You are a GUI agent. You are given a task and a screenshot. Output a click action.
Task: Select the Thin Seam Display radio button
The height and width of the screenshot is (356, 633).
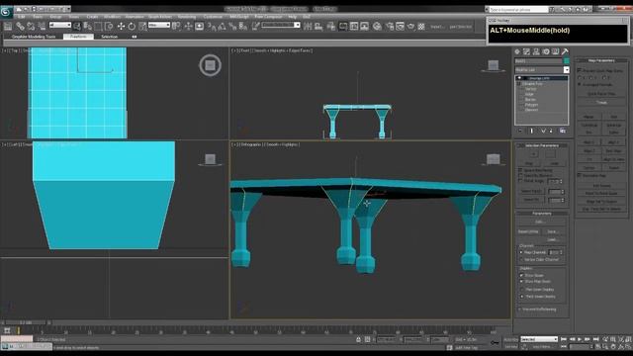pyautogui.click(x=522, y=290)
